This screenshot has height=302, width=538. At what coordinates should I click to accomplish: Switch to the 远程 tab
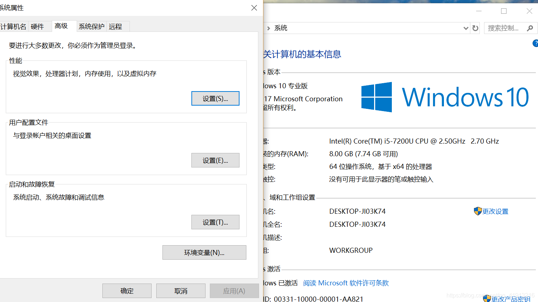pyautogui.click(x=115, y=26)
